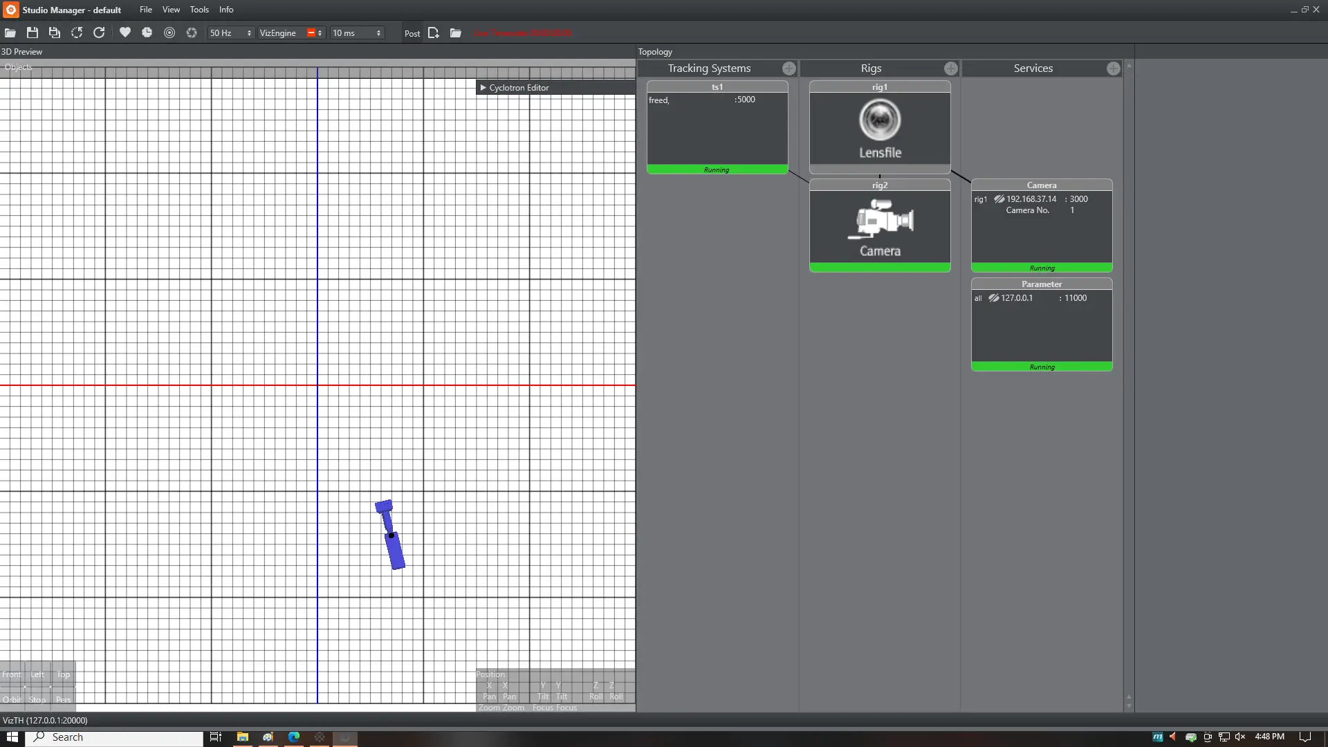Switch the 3D preview to Front view
This screenshot has width=1328, height=747.
click(12, 674)
